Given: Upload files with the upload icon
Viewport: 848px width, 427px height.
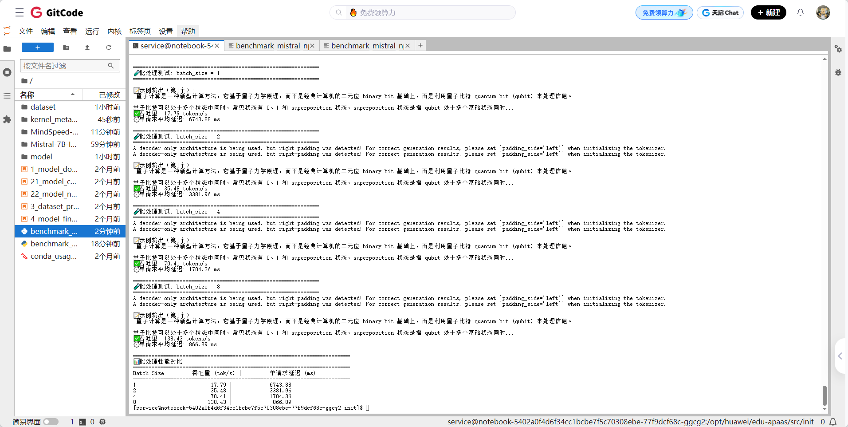Looking at the screenshot, I should pos(87,47).
